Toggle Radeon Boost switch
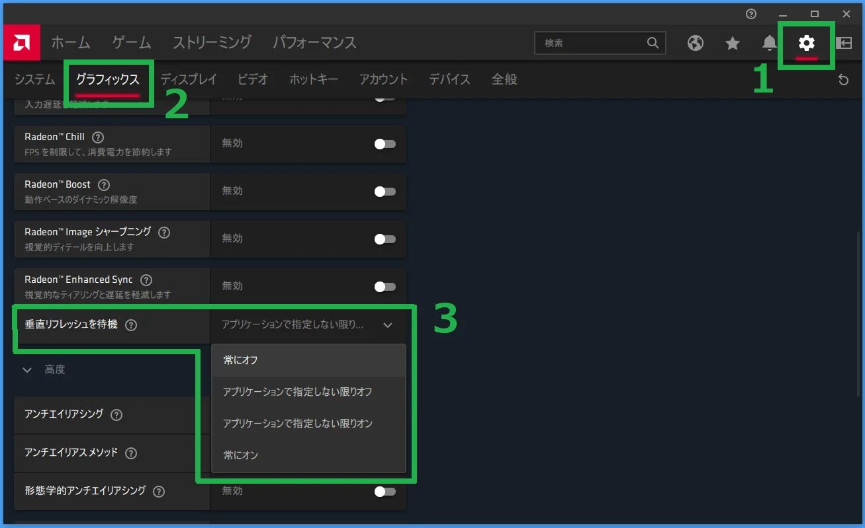The image size is (865, 528). pos(385,192)
